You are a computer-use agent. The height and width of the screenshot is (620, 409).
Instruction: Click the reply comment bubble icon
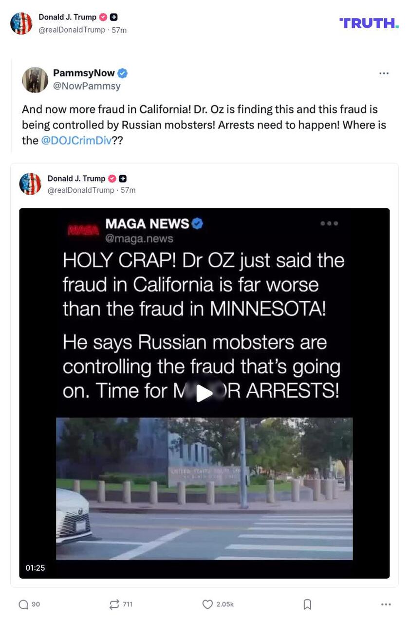(23, 604)
